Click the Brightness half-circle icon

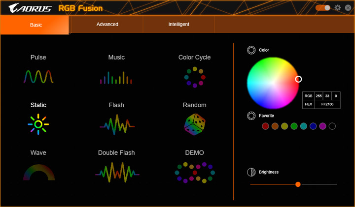click(x=251, y=172)
